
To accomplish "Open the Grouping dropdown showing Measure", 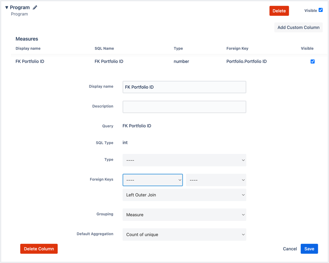I will pos(184,214).
